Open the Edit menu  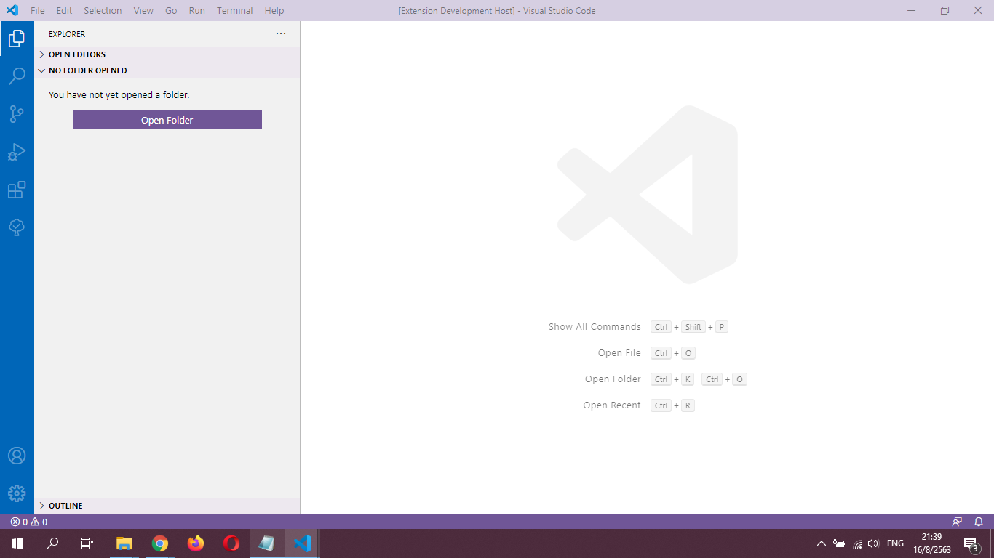pos(64,10)
